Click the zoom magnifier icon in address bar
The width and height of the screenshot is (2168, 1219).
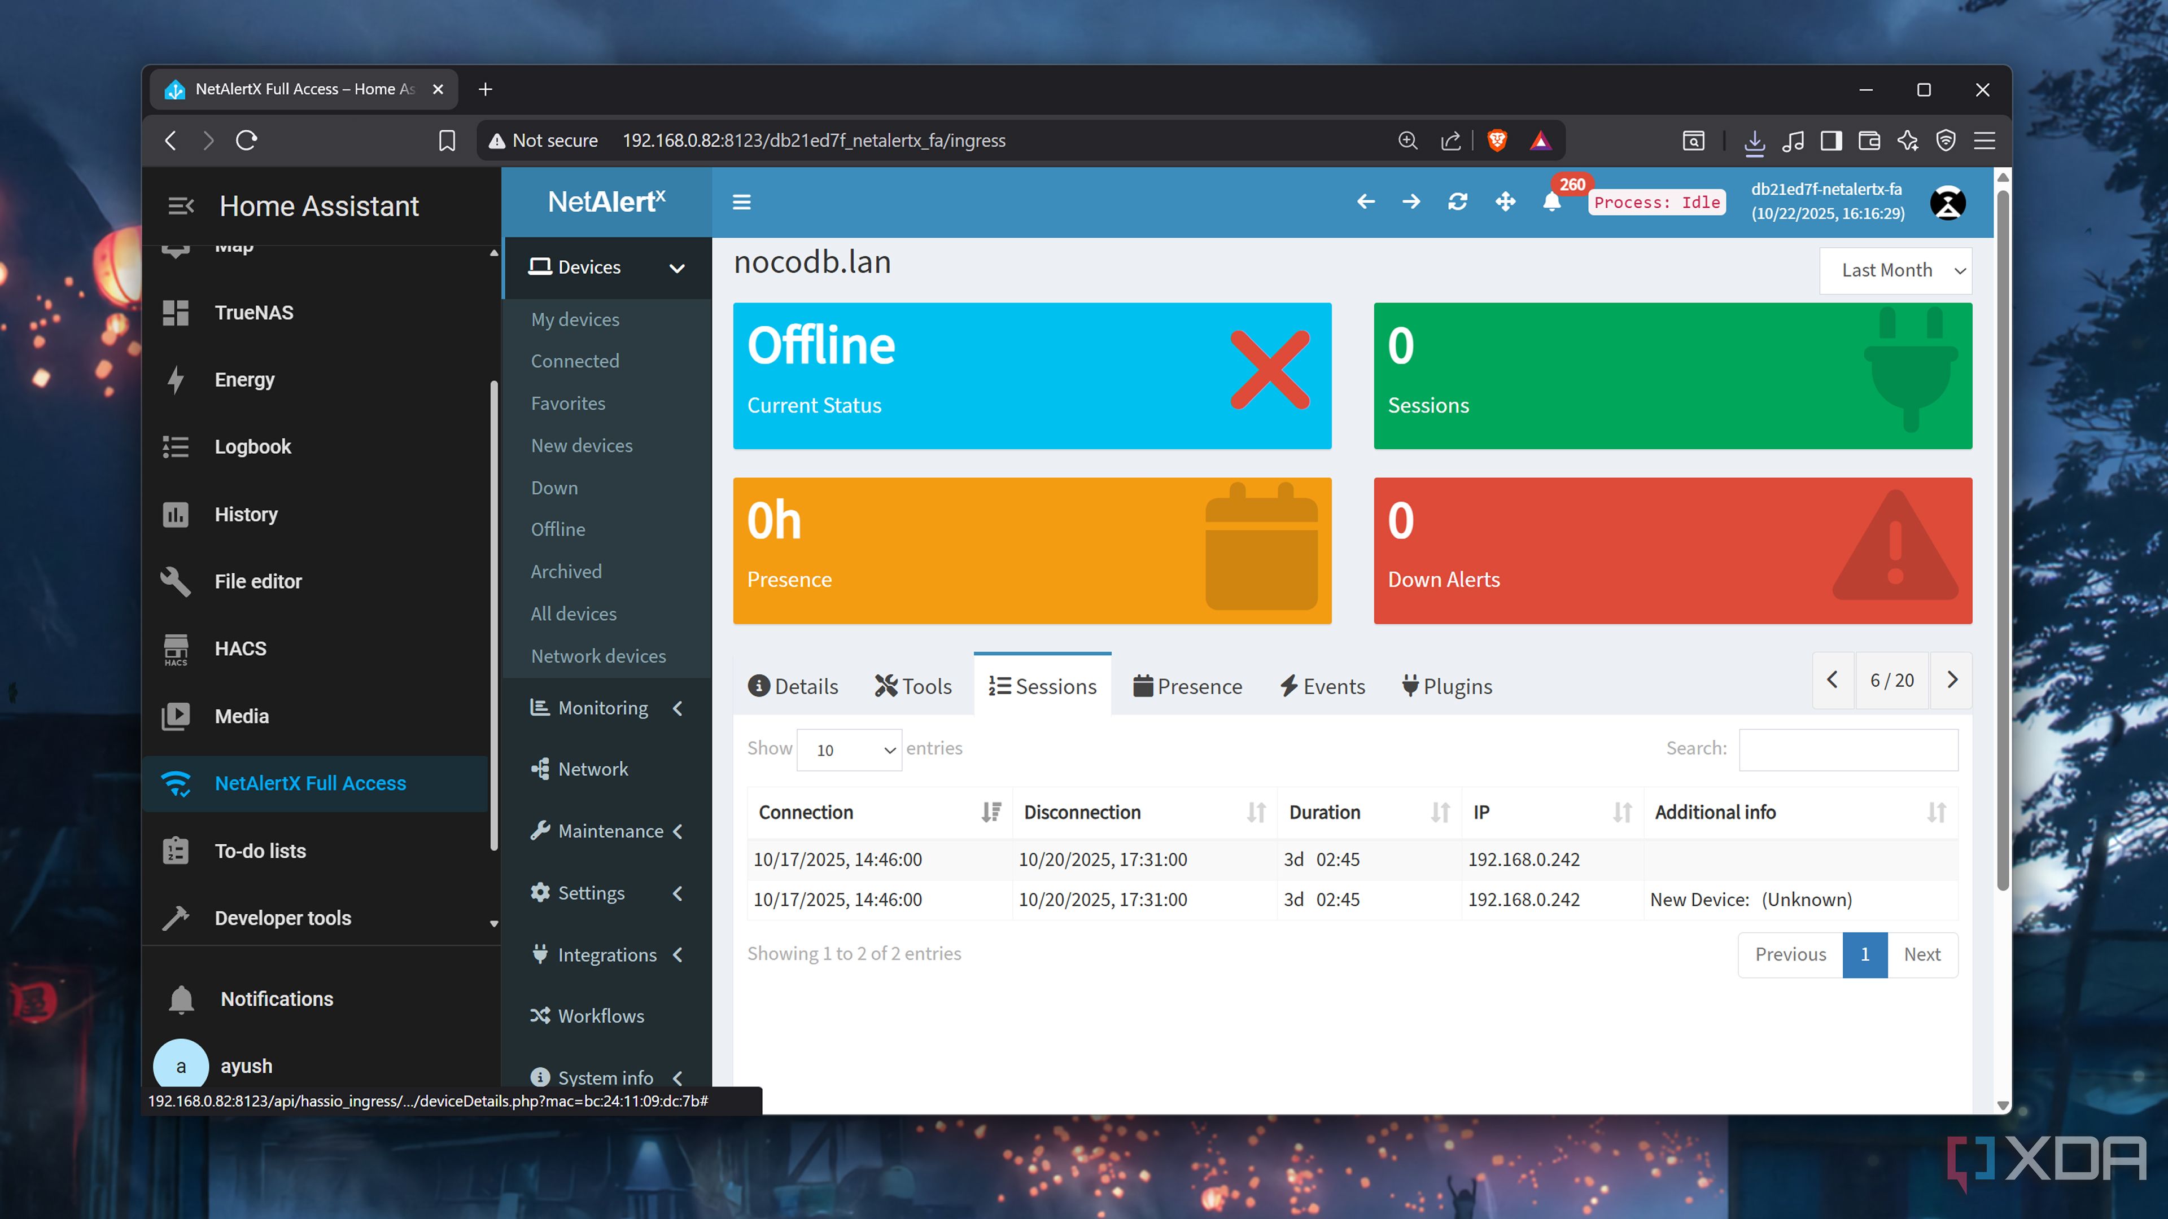(x=1407, y=141)
